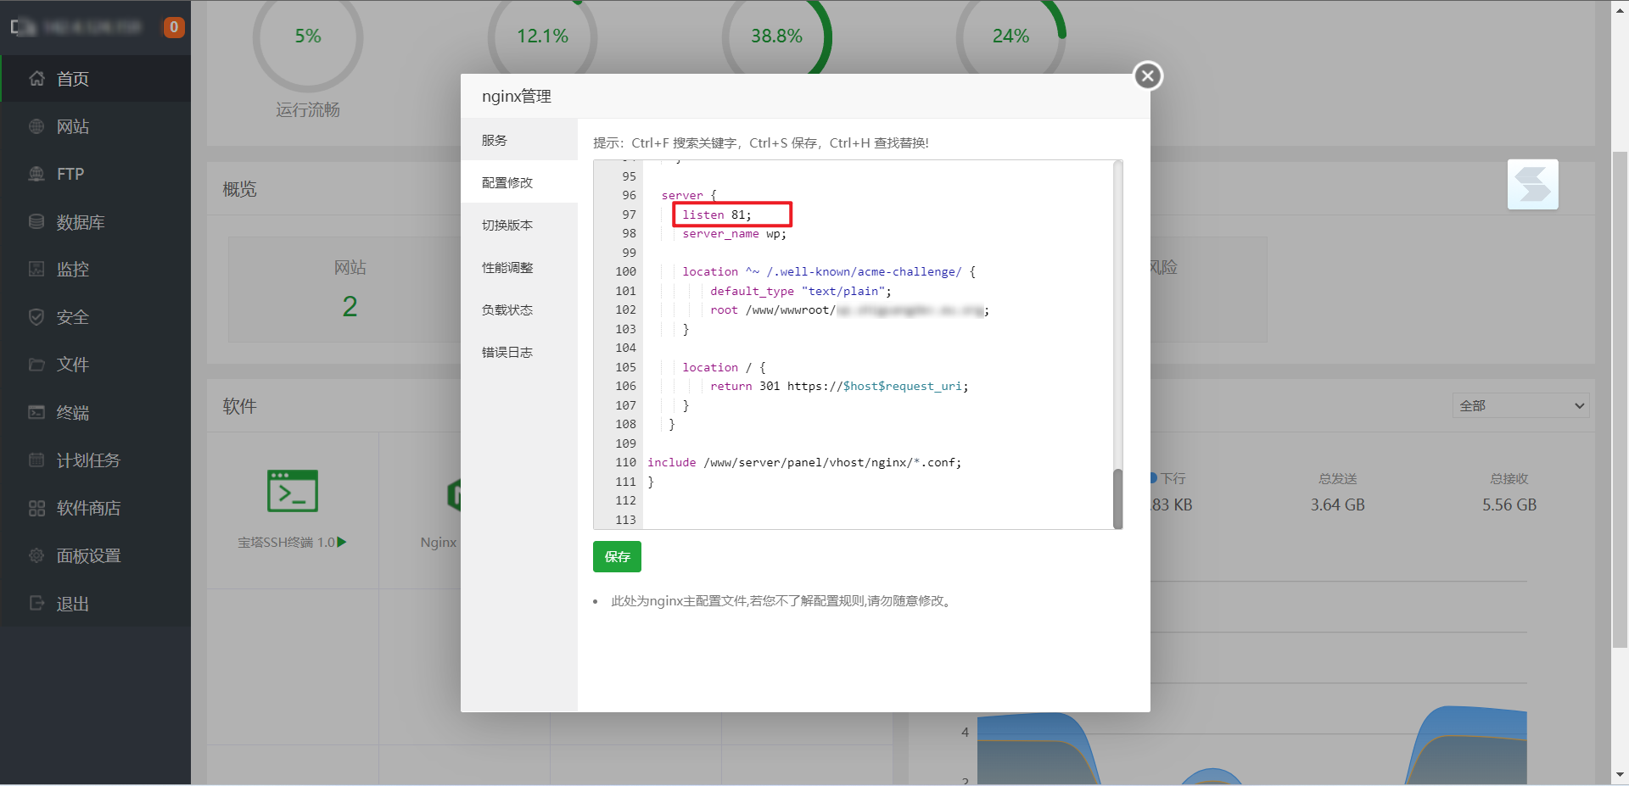
Task: Click the 12.1% gauge circle
Action: pos(543,38)
